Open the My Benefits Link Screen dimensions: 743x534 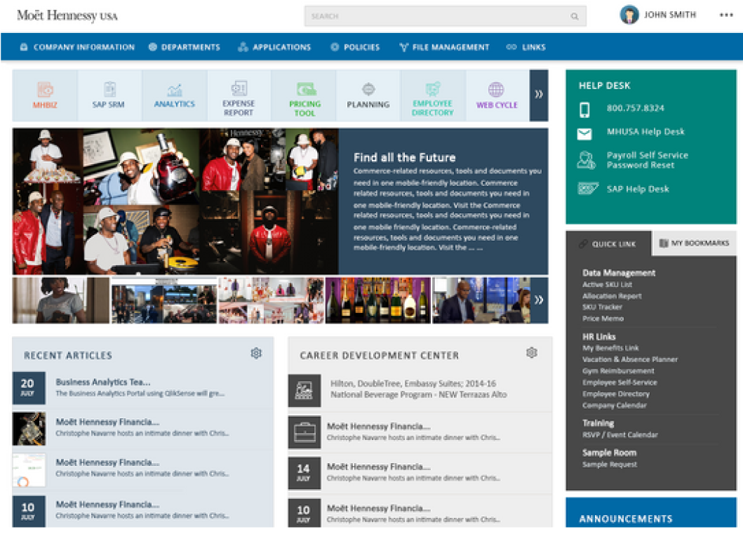[610, 348]
